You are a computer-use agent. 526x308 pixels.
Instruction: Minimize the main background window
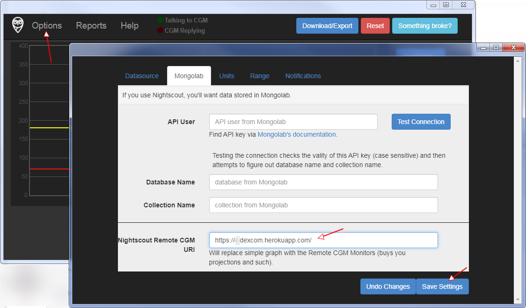[x=433, y=5]
